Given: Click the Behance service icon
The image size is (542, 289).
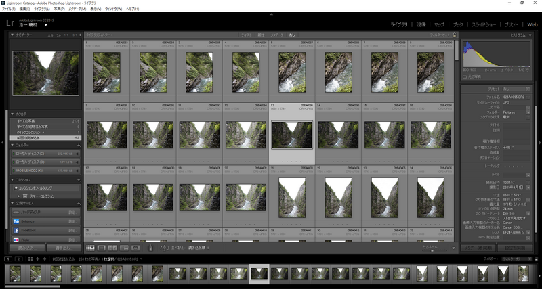Looking at the screenshot, I should tap(16, 221).
